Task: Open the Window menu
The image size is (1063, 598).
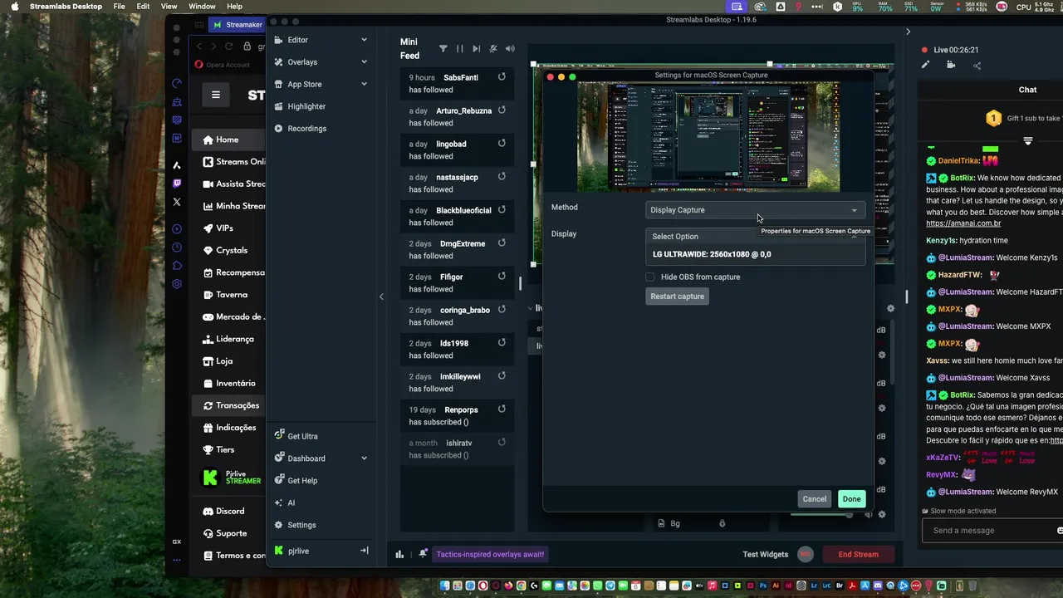Action: click(x=202, y=7)
